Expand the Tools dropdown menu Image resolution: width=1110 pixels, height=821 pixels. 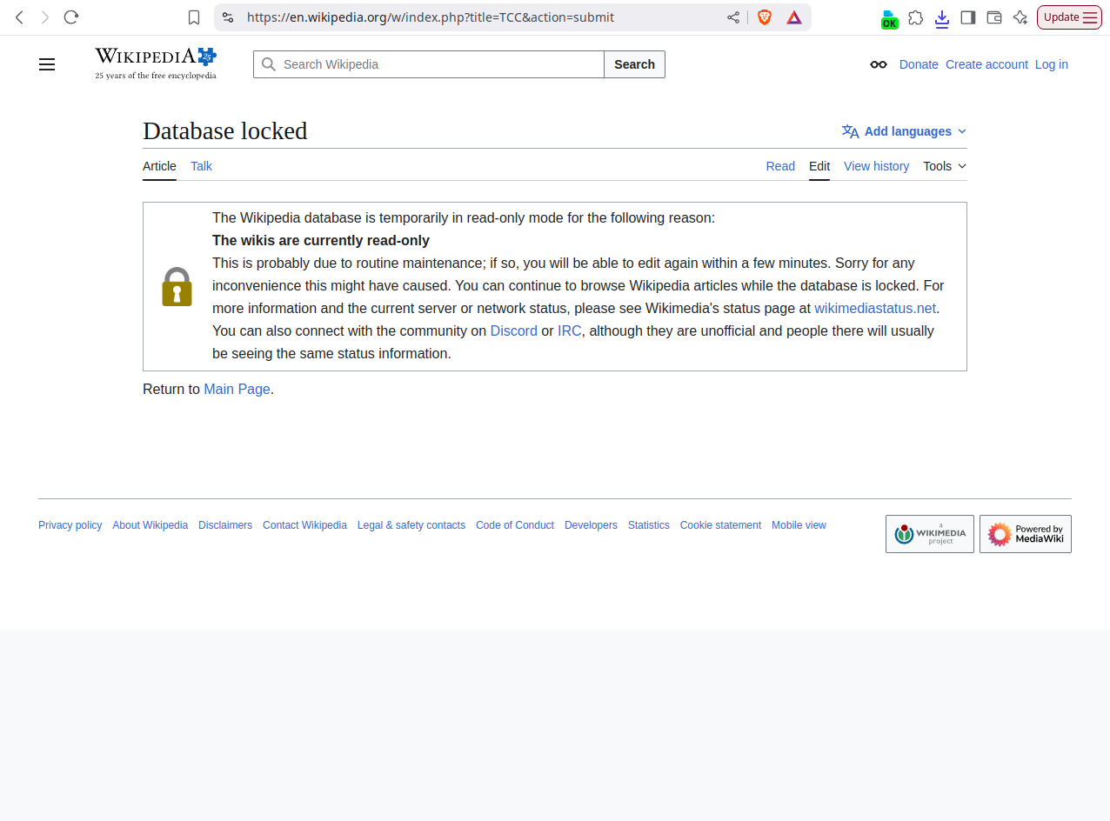[944, 166]
